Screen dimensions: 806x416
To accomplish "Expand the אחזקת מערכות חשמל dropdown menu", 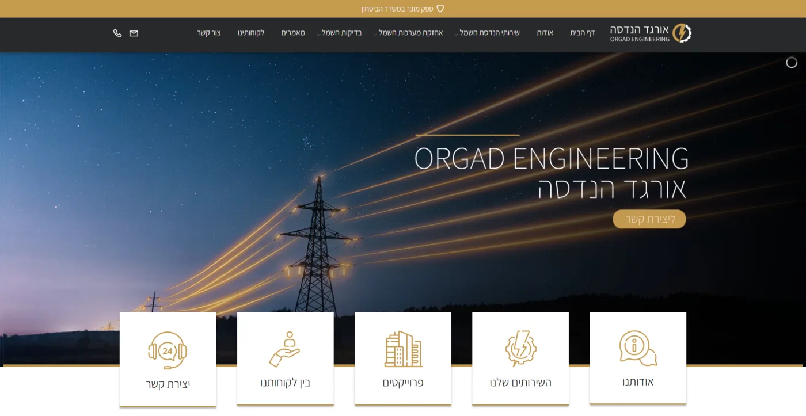I will coord(410,33).
